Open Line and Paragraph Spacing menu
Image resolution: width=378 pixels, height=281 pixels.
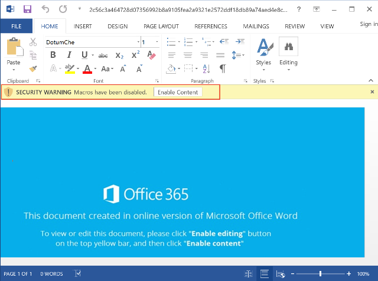237,55
